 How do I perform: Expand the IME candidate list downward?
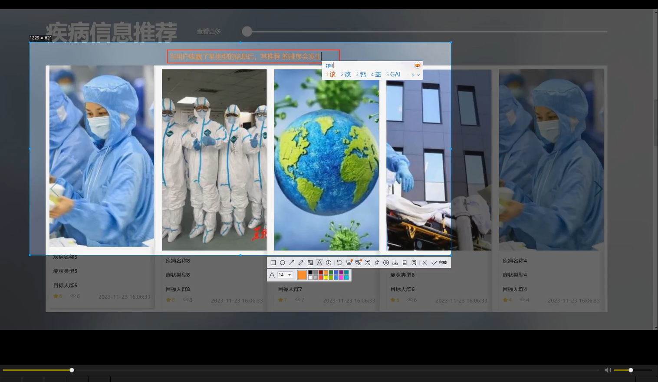[x=418, y=75]
